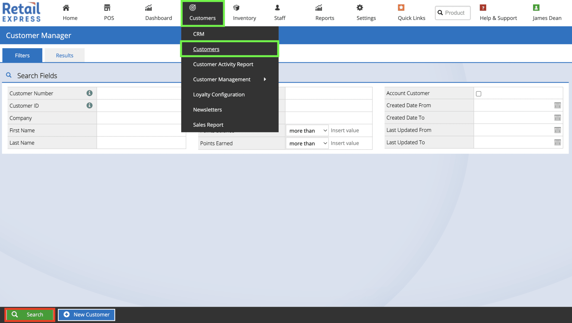Click the Search Fields magnifier icon
The image size is (572, 323).
coord(9,75)
